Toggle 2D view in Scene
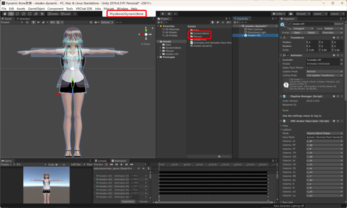The width and height of the screenshot is (347, 208). 27,22
